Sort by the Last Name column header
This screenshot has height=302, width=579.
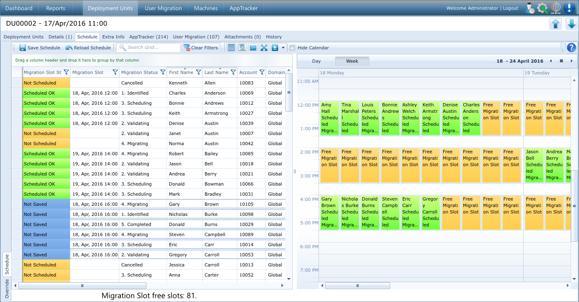(x=216, y=72)
